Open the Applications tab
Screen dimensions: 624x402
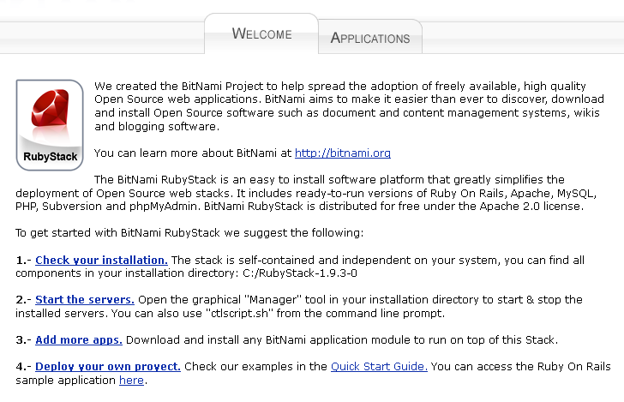[370, 38]
